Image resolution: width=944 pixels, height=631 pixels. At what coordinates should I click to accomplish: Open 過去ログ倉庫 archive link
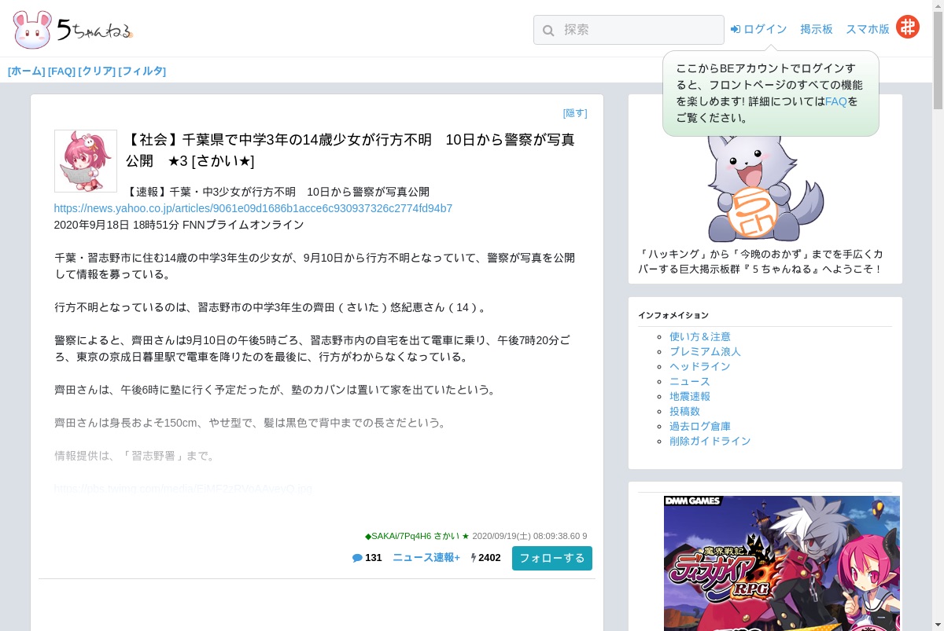coord(700,426)
